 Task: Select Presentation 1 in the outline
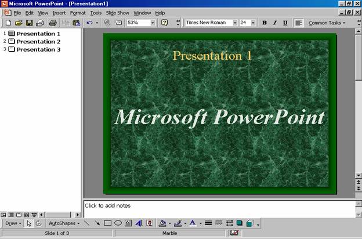[38, 34]
